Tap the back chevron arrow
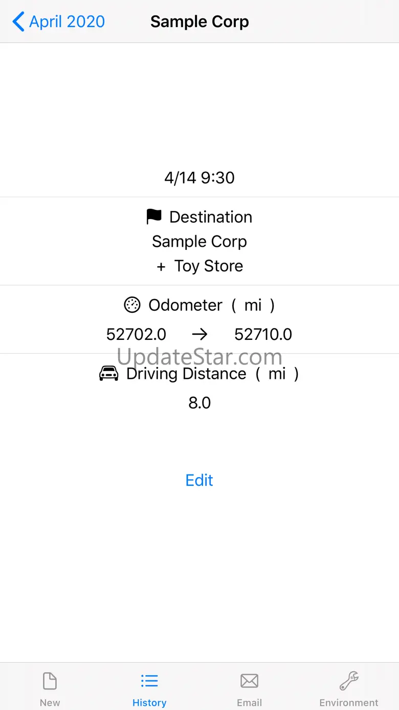 (x=18, y=22)
